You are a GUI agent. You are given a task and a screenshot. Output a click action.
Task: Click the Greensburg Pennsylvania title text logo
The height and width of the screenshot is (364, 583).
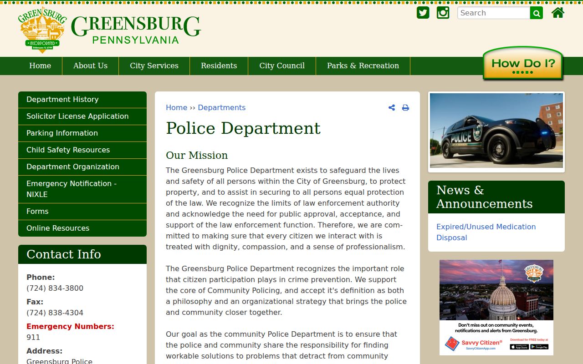136,30
